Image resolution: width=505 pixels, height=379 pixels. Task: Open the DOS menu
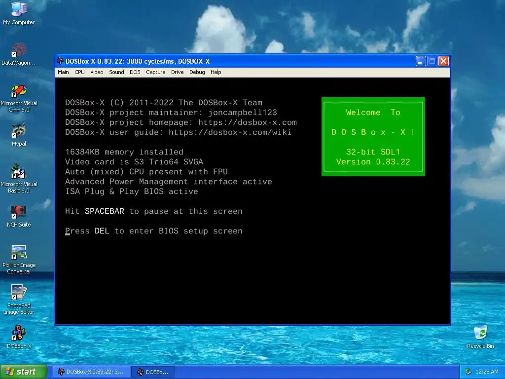pos(135,72)
